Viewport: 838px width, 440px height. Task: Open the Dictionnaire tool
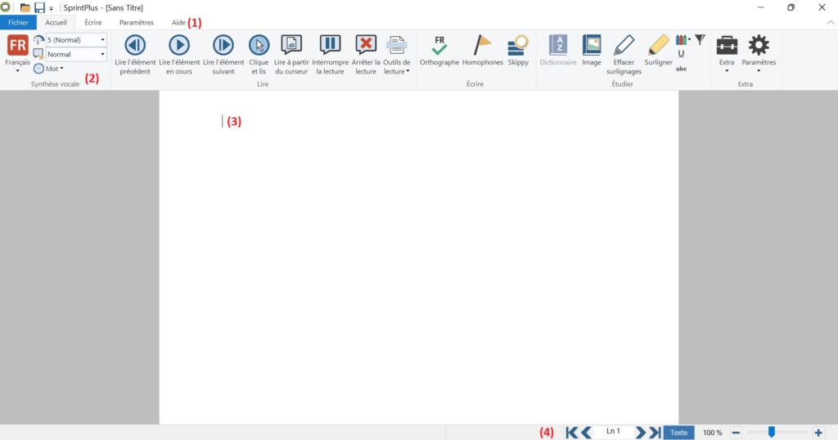(x=558, y=52)
